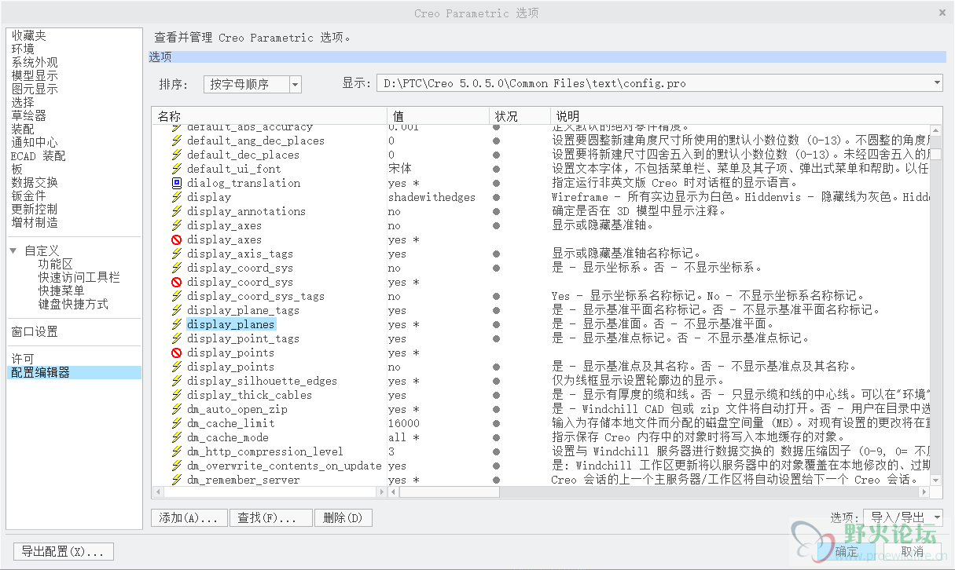955x570 pixels.
Task: Click the lightning icon beside display_thick_cables
Action: click(177, 395)
